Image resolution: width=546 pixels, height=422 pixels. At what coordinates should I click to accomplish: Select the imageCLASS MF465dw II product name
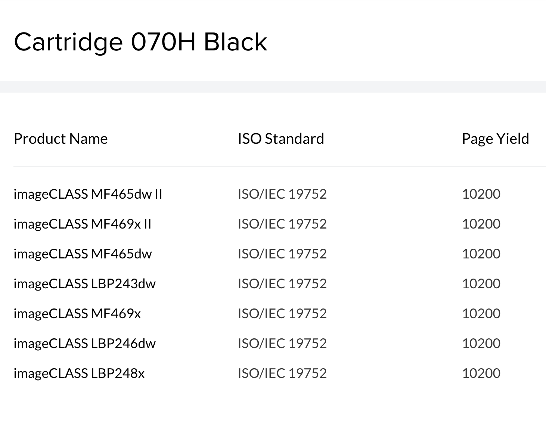click(x=88, y=194)
